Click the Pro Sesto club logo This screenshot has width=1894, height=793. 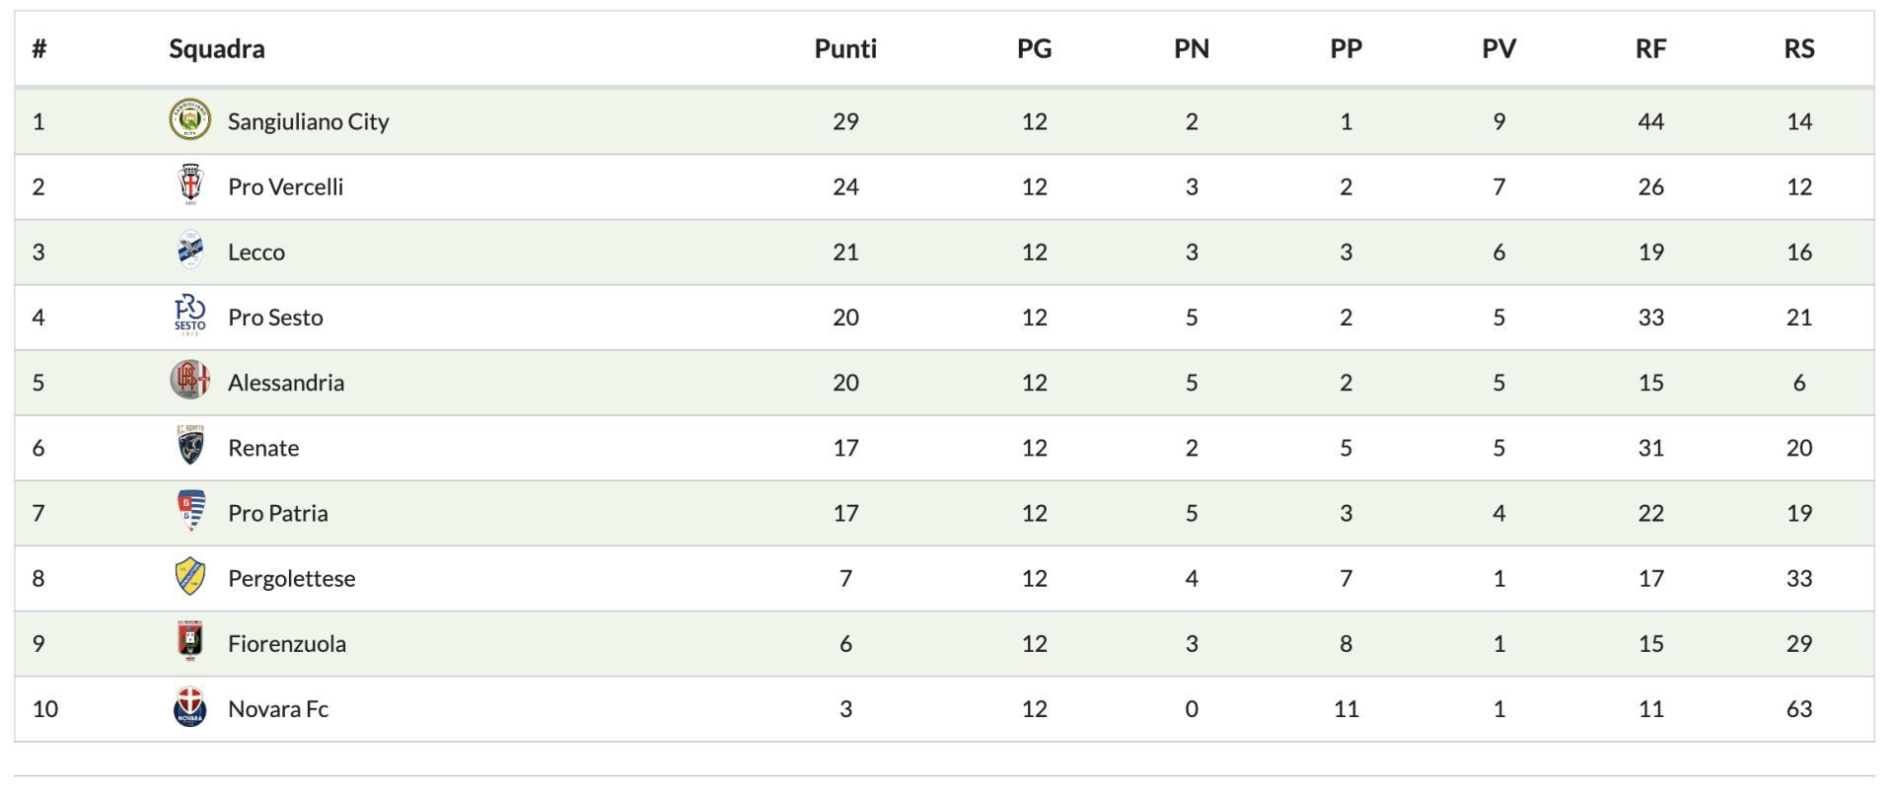[x=189, y=317]
